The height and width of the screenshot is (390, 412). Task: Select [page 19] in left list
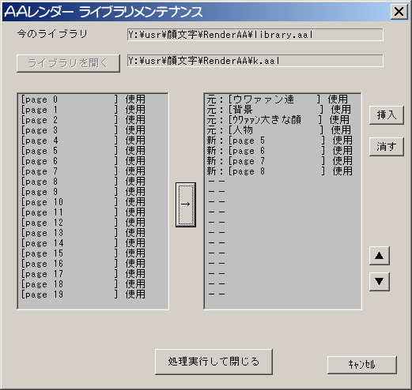point(83,294)
